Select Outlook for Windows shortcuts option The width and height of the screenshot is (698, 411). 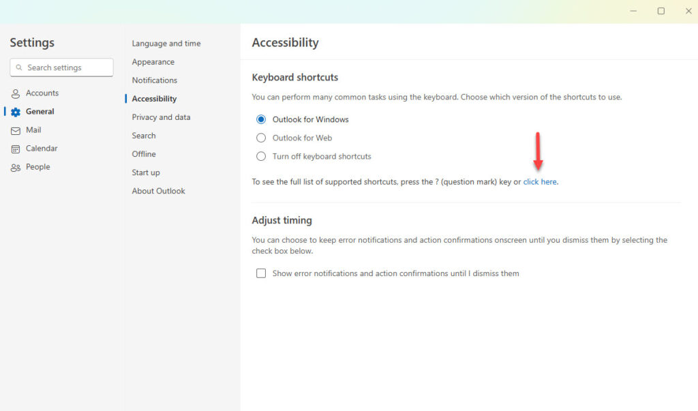click(x=261, y=119)
